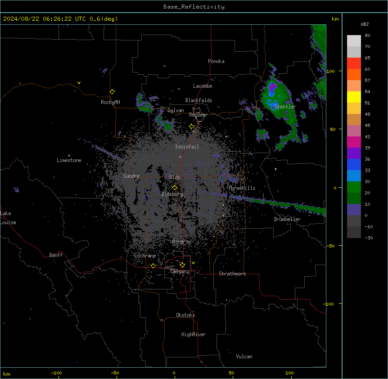The height and width of the screenshot is (379, 388).
Task: Click the Stettler label
Action: tap(285, 107)
